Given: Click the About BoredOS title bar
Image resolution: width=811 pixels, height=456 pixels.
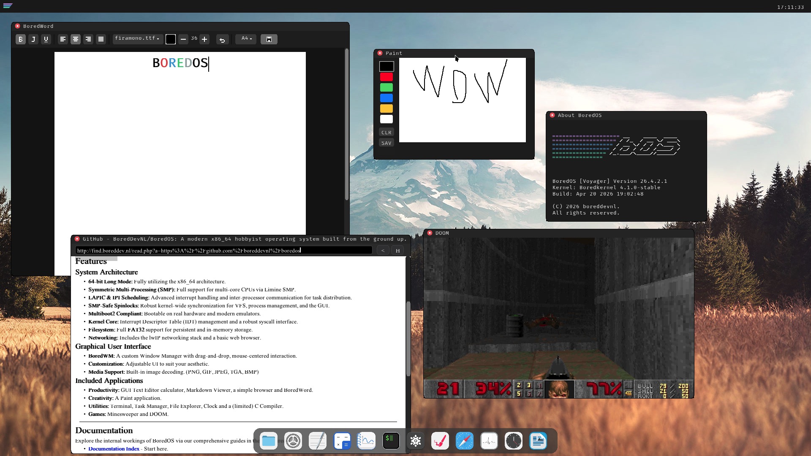Looking at the screenshot, I should (x=626, y=115).
